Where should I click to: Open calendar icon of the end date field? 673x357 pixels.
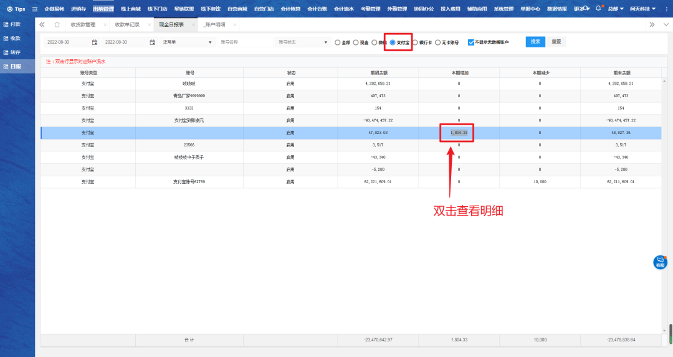click(x=153, y=42)
